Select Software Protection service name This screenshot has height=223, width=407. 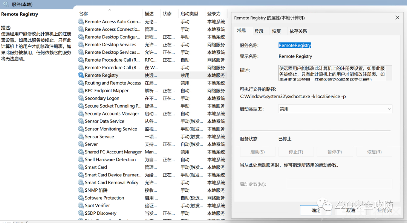click(104, 198)
